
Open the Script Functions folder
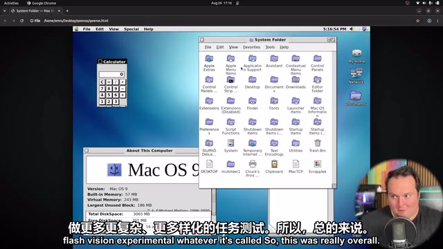tap(230, 122)
